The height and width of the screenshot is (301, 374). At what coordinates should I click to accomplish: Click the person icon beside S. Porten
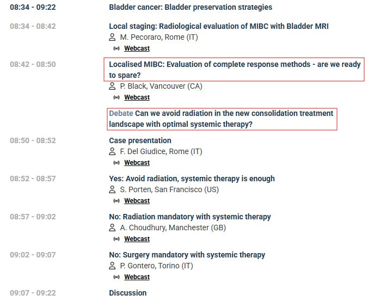(x=112, y=189)
